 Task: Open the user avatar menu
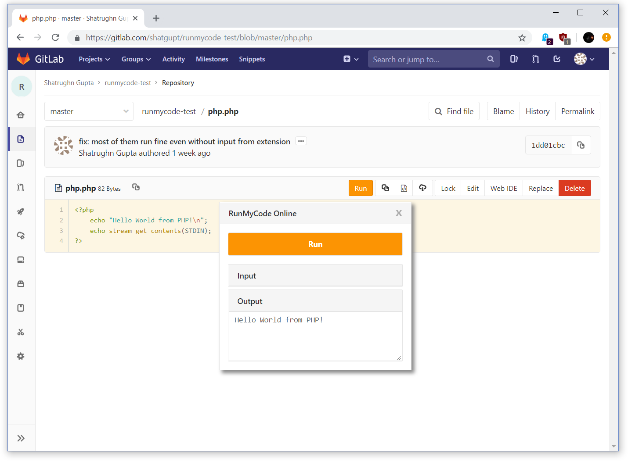(584, 59)
